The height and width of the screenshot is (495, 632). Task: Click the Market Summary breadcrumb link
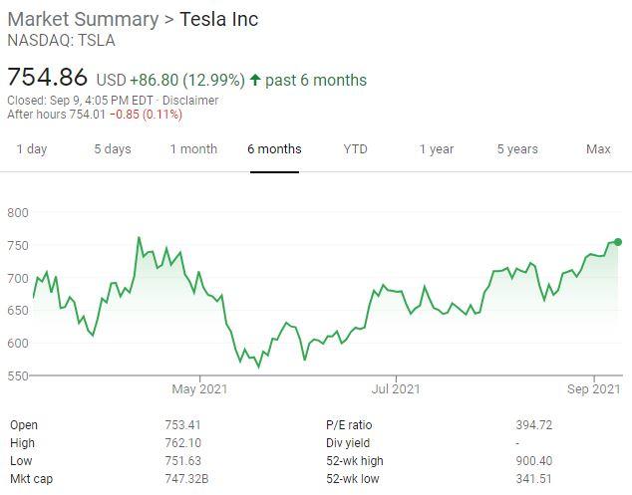(x=83, y=20)
